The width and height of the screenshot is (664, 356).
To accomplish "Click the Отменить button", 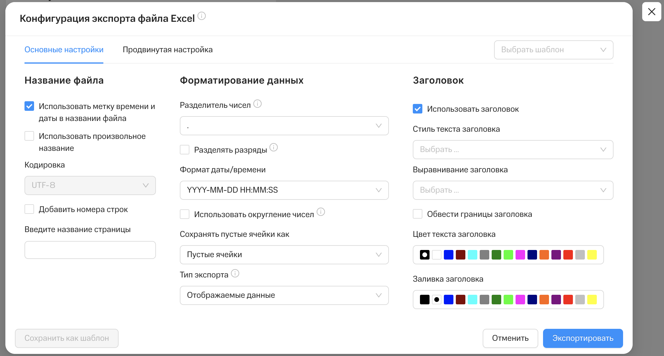I will coord(510,338).
